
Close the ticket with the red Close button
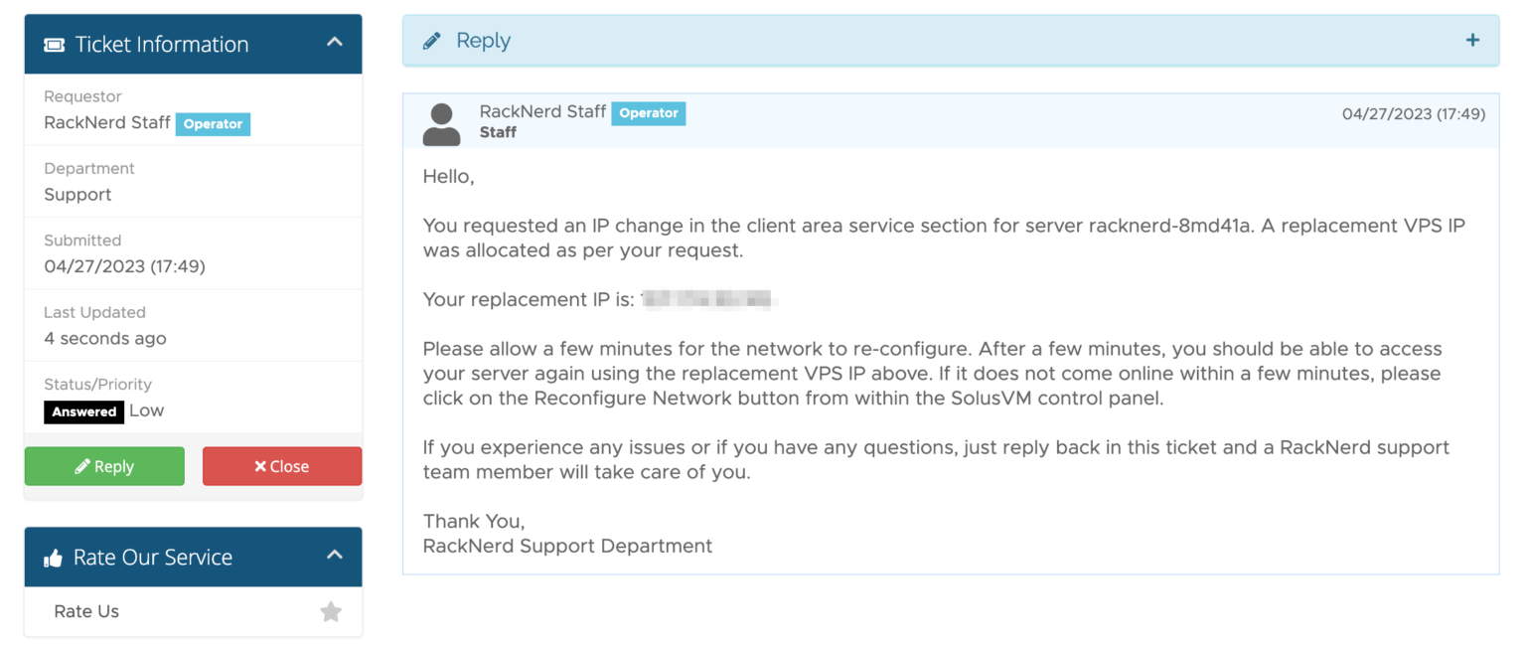[x=282, y=465]
